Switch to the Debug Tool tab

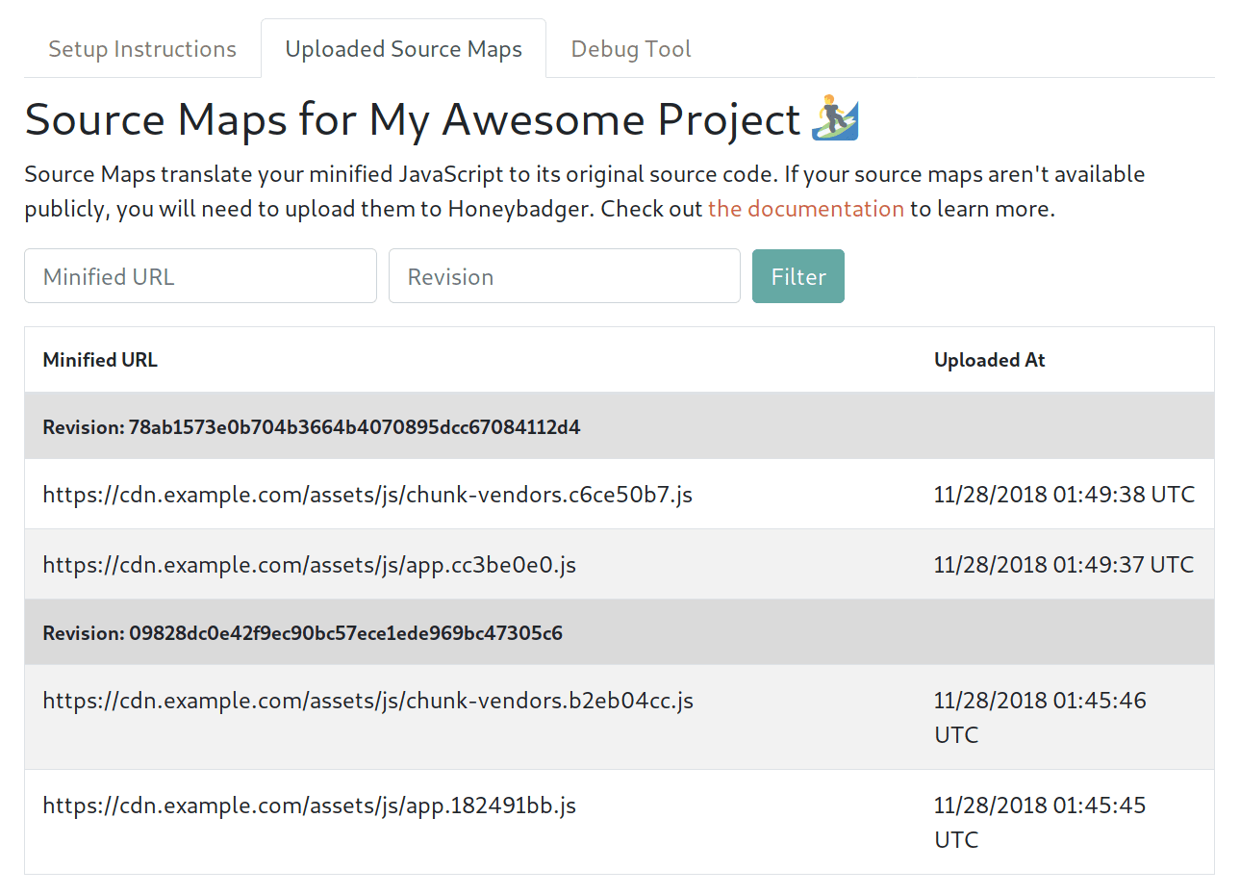[x=630, y=49]
